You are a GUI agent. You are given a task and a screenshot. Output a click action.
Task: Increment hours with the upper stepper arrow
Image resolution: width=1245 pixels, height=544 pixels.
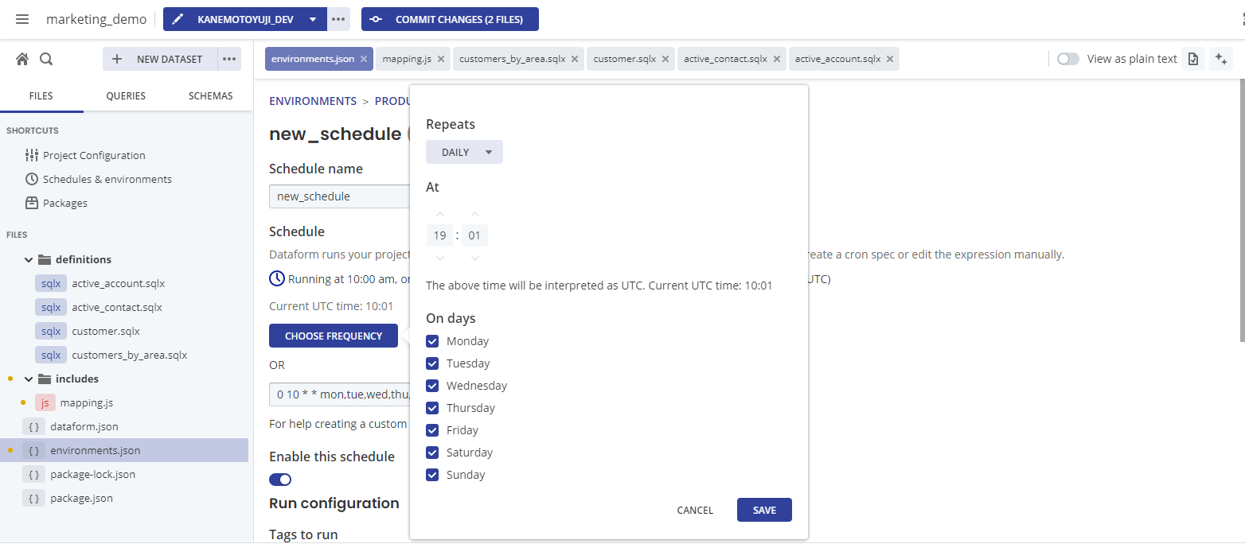tap(439, 214)
